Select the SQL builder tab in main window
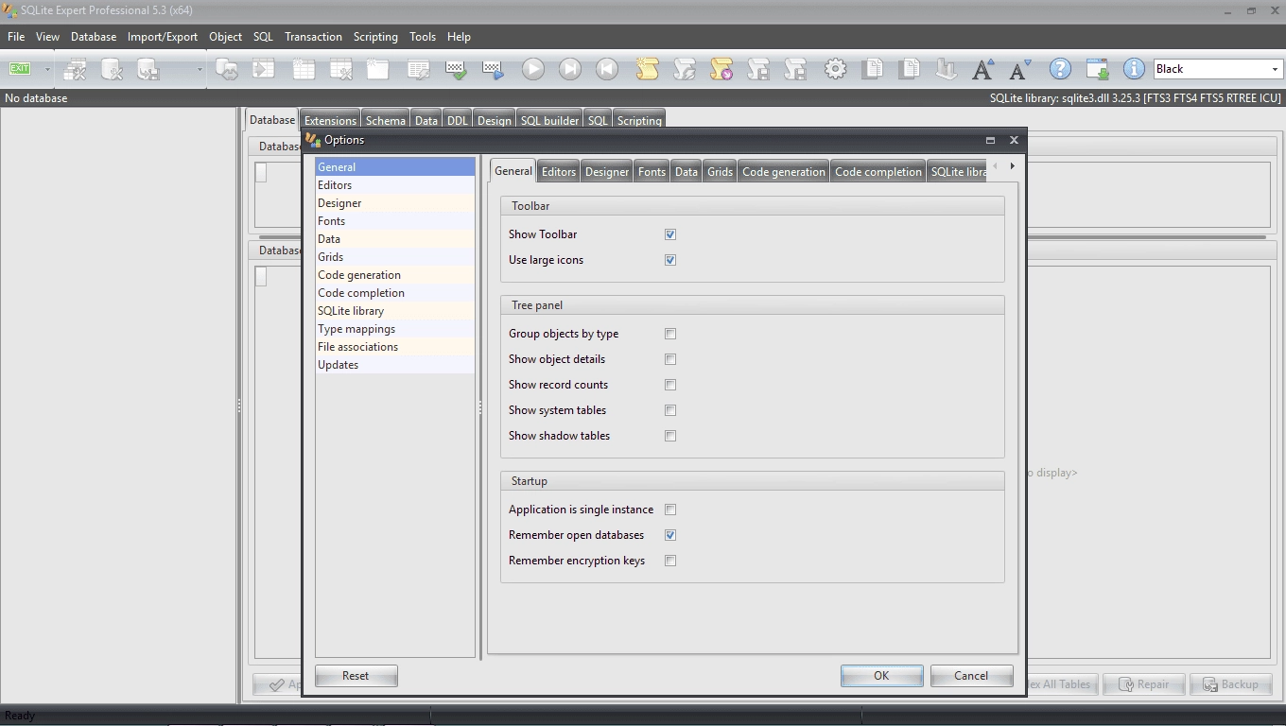The width and height of the screenshot is (1286, 726). tap(549, 120)
